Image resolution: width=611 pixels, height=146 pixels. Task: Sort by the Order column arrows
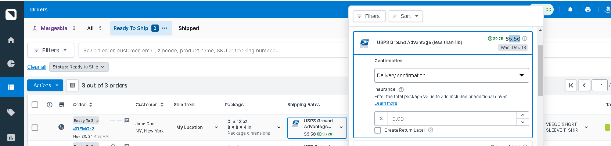pos(91,105)
